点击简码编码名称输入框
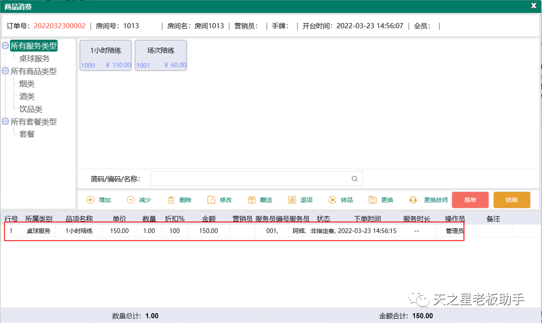542x323 pixels. (251, 178)
